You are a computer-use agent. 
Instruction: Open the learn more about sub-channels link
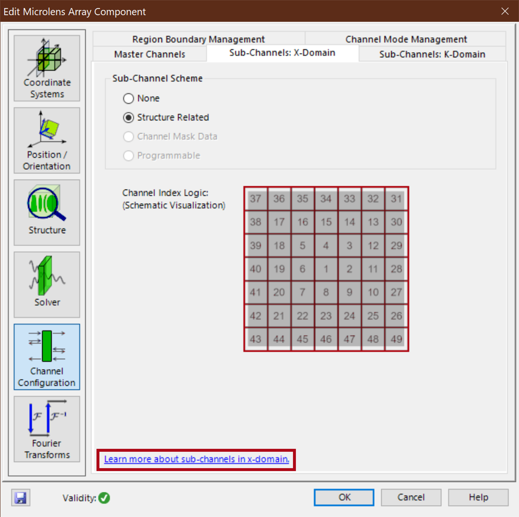tap(196, 459)
